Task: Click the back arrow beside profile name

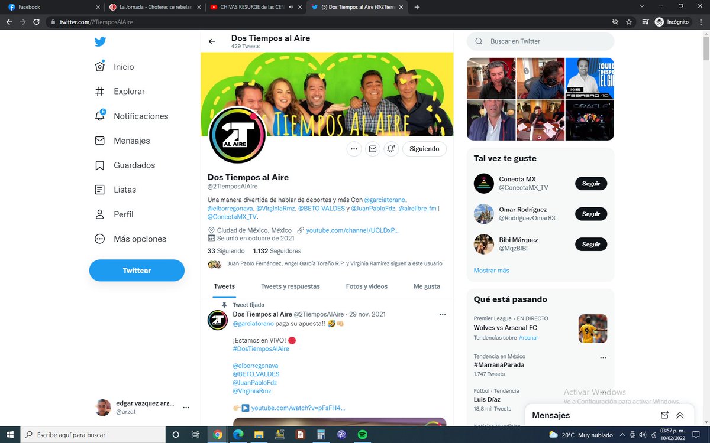Action: click(212, 41)
